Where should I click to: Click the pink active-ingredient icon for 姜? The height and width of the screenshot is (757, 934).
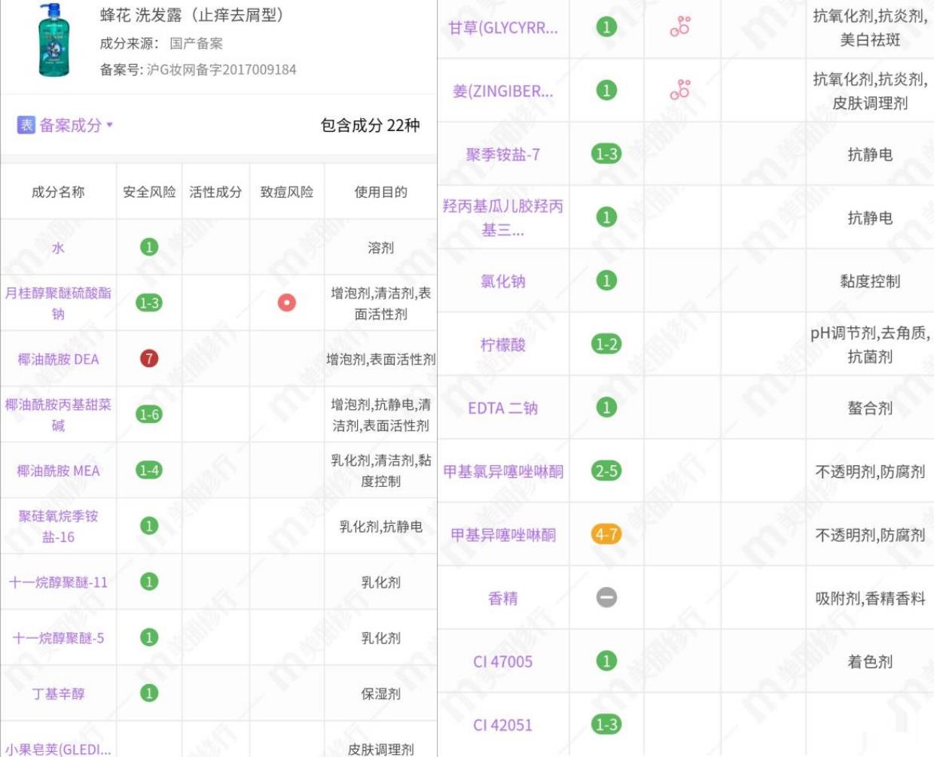(x=680, y=90)
